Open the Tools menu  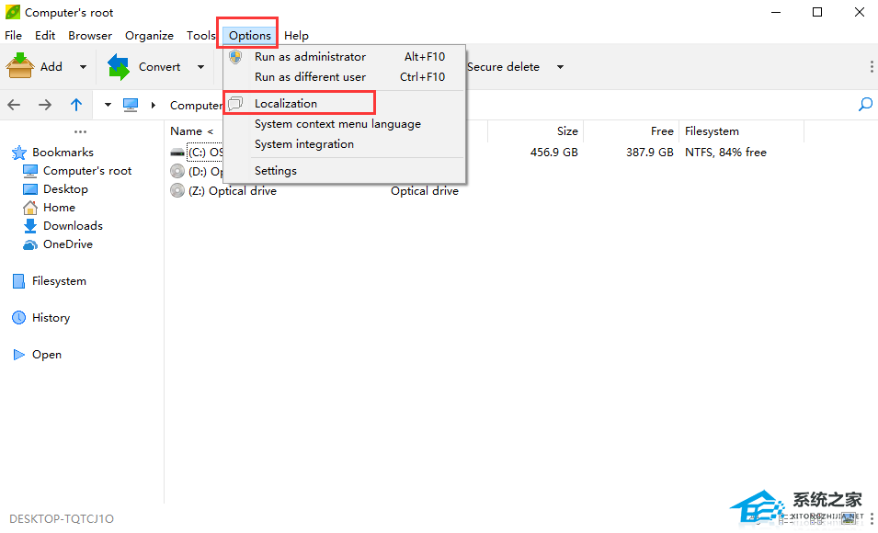coord(200,35)
